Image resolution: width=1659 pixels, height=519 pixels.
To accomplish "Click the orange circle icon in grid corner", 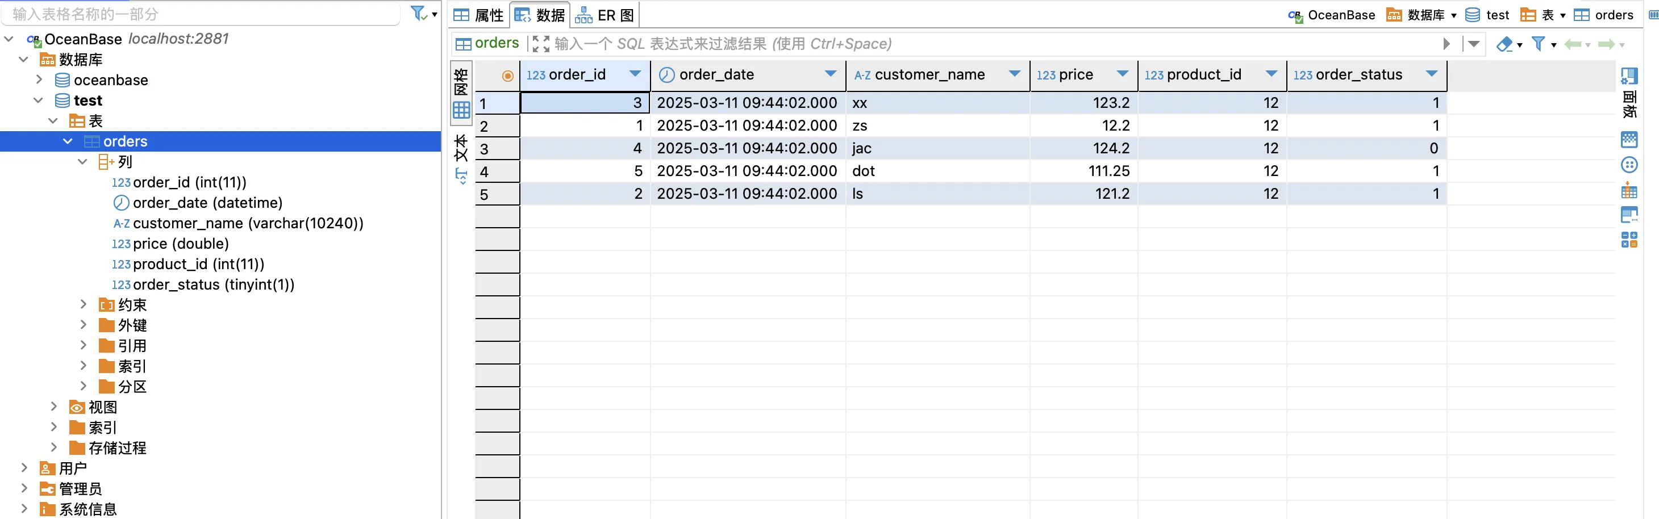I will click(507, 76).
